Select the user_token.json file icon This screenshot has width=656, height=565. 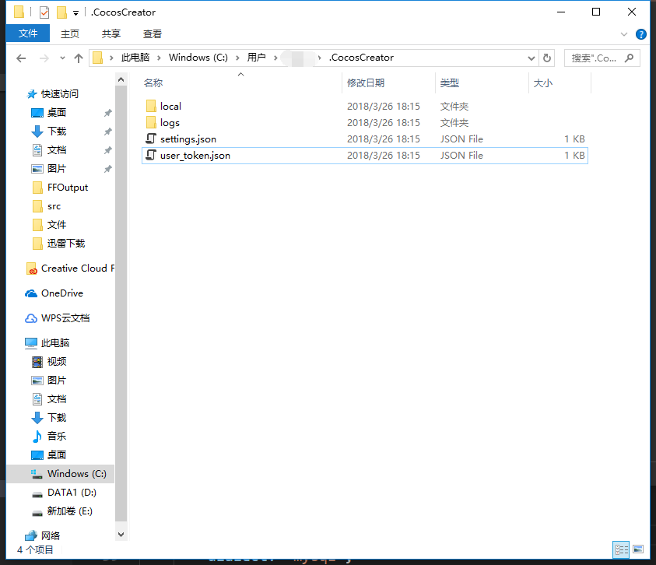151,155
